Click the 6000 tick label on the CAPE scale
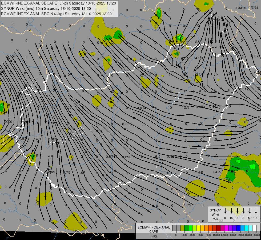 point(256,235)
